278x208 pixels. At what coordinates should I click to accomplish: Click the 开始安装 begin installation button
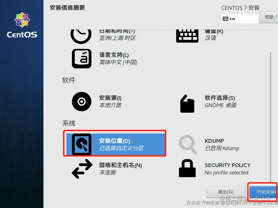264,192
